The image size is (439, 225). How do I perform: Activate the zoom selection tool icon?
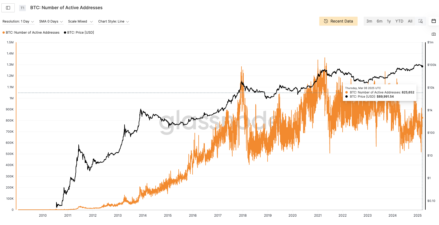pos(420,21)
